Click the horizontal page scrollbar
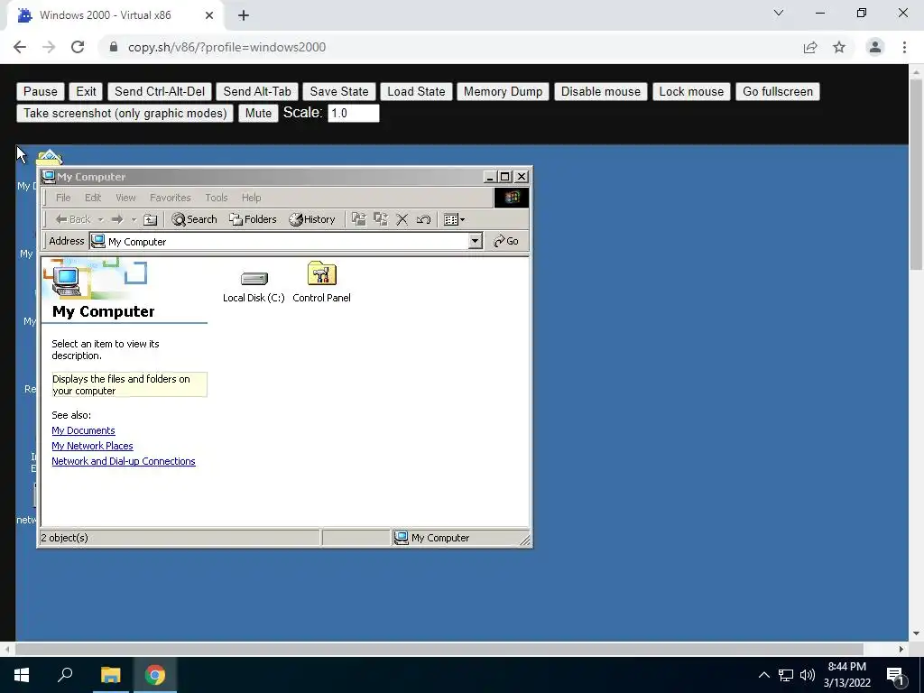The image size is (924, 693). [439, 649]
